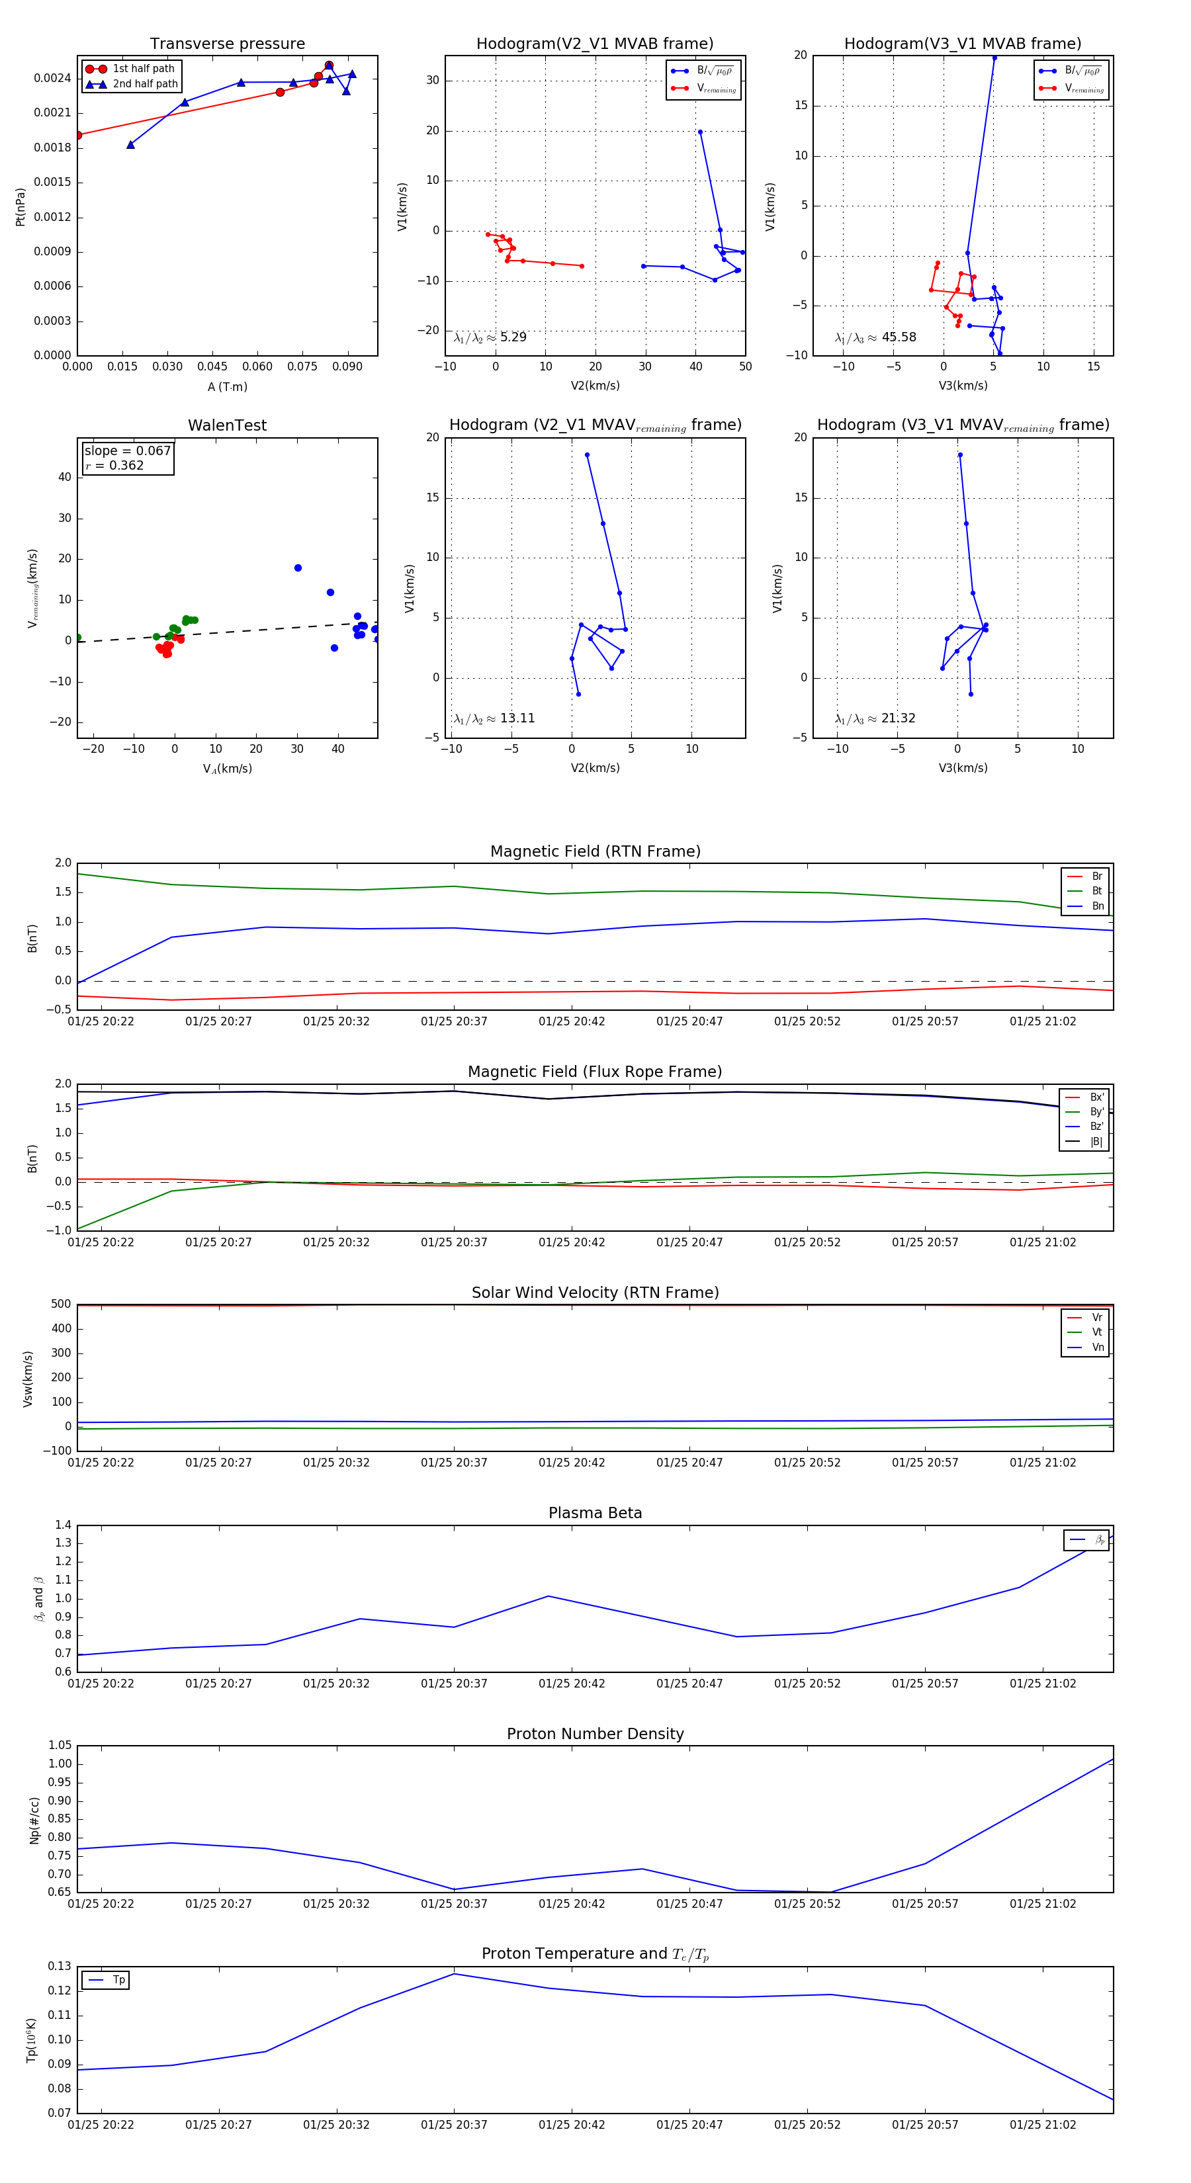
Task: Click the "Proton Temperature and Te/Tp" title
Action: coord(595,1954)
